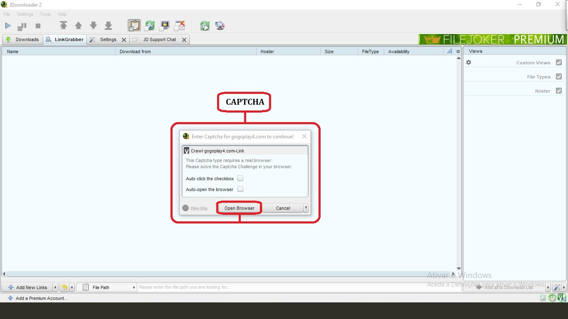Click the FileJoker Premium banner
This screenshot has height=319, width=568.
(x=493, y=39)
